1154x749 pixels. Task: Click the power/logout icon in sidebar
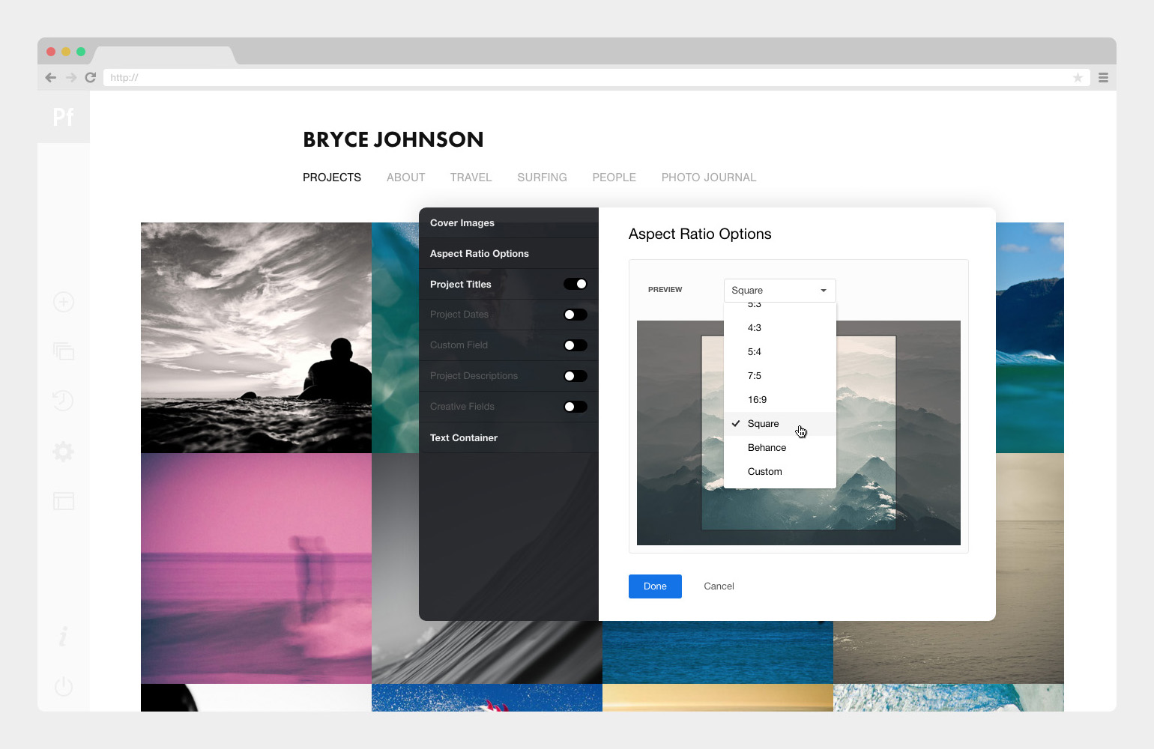(x=63, y=685)
